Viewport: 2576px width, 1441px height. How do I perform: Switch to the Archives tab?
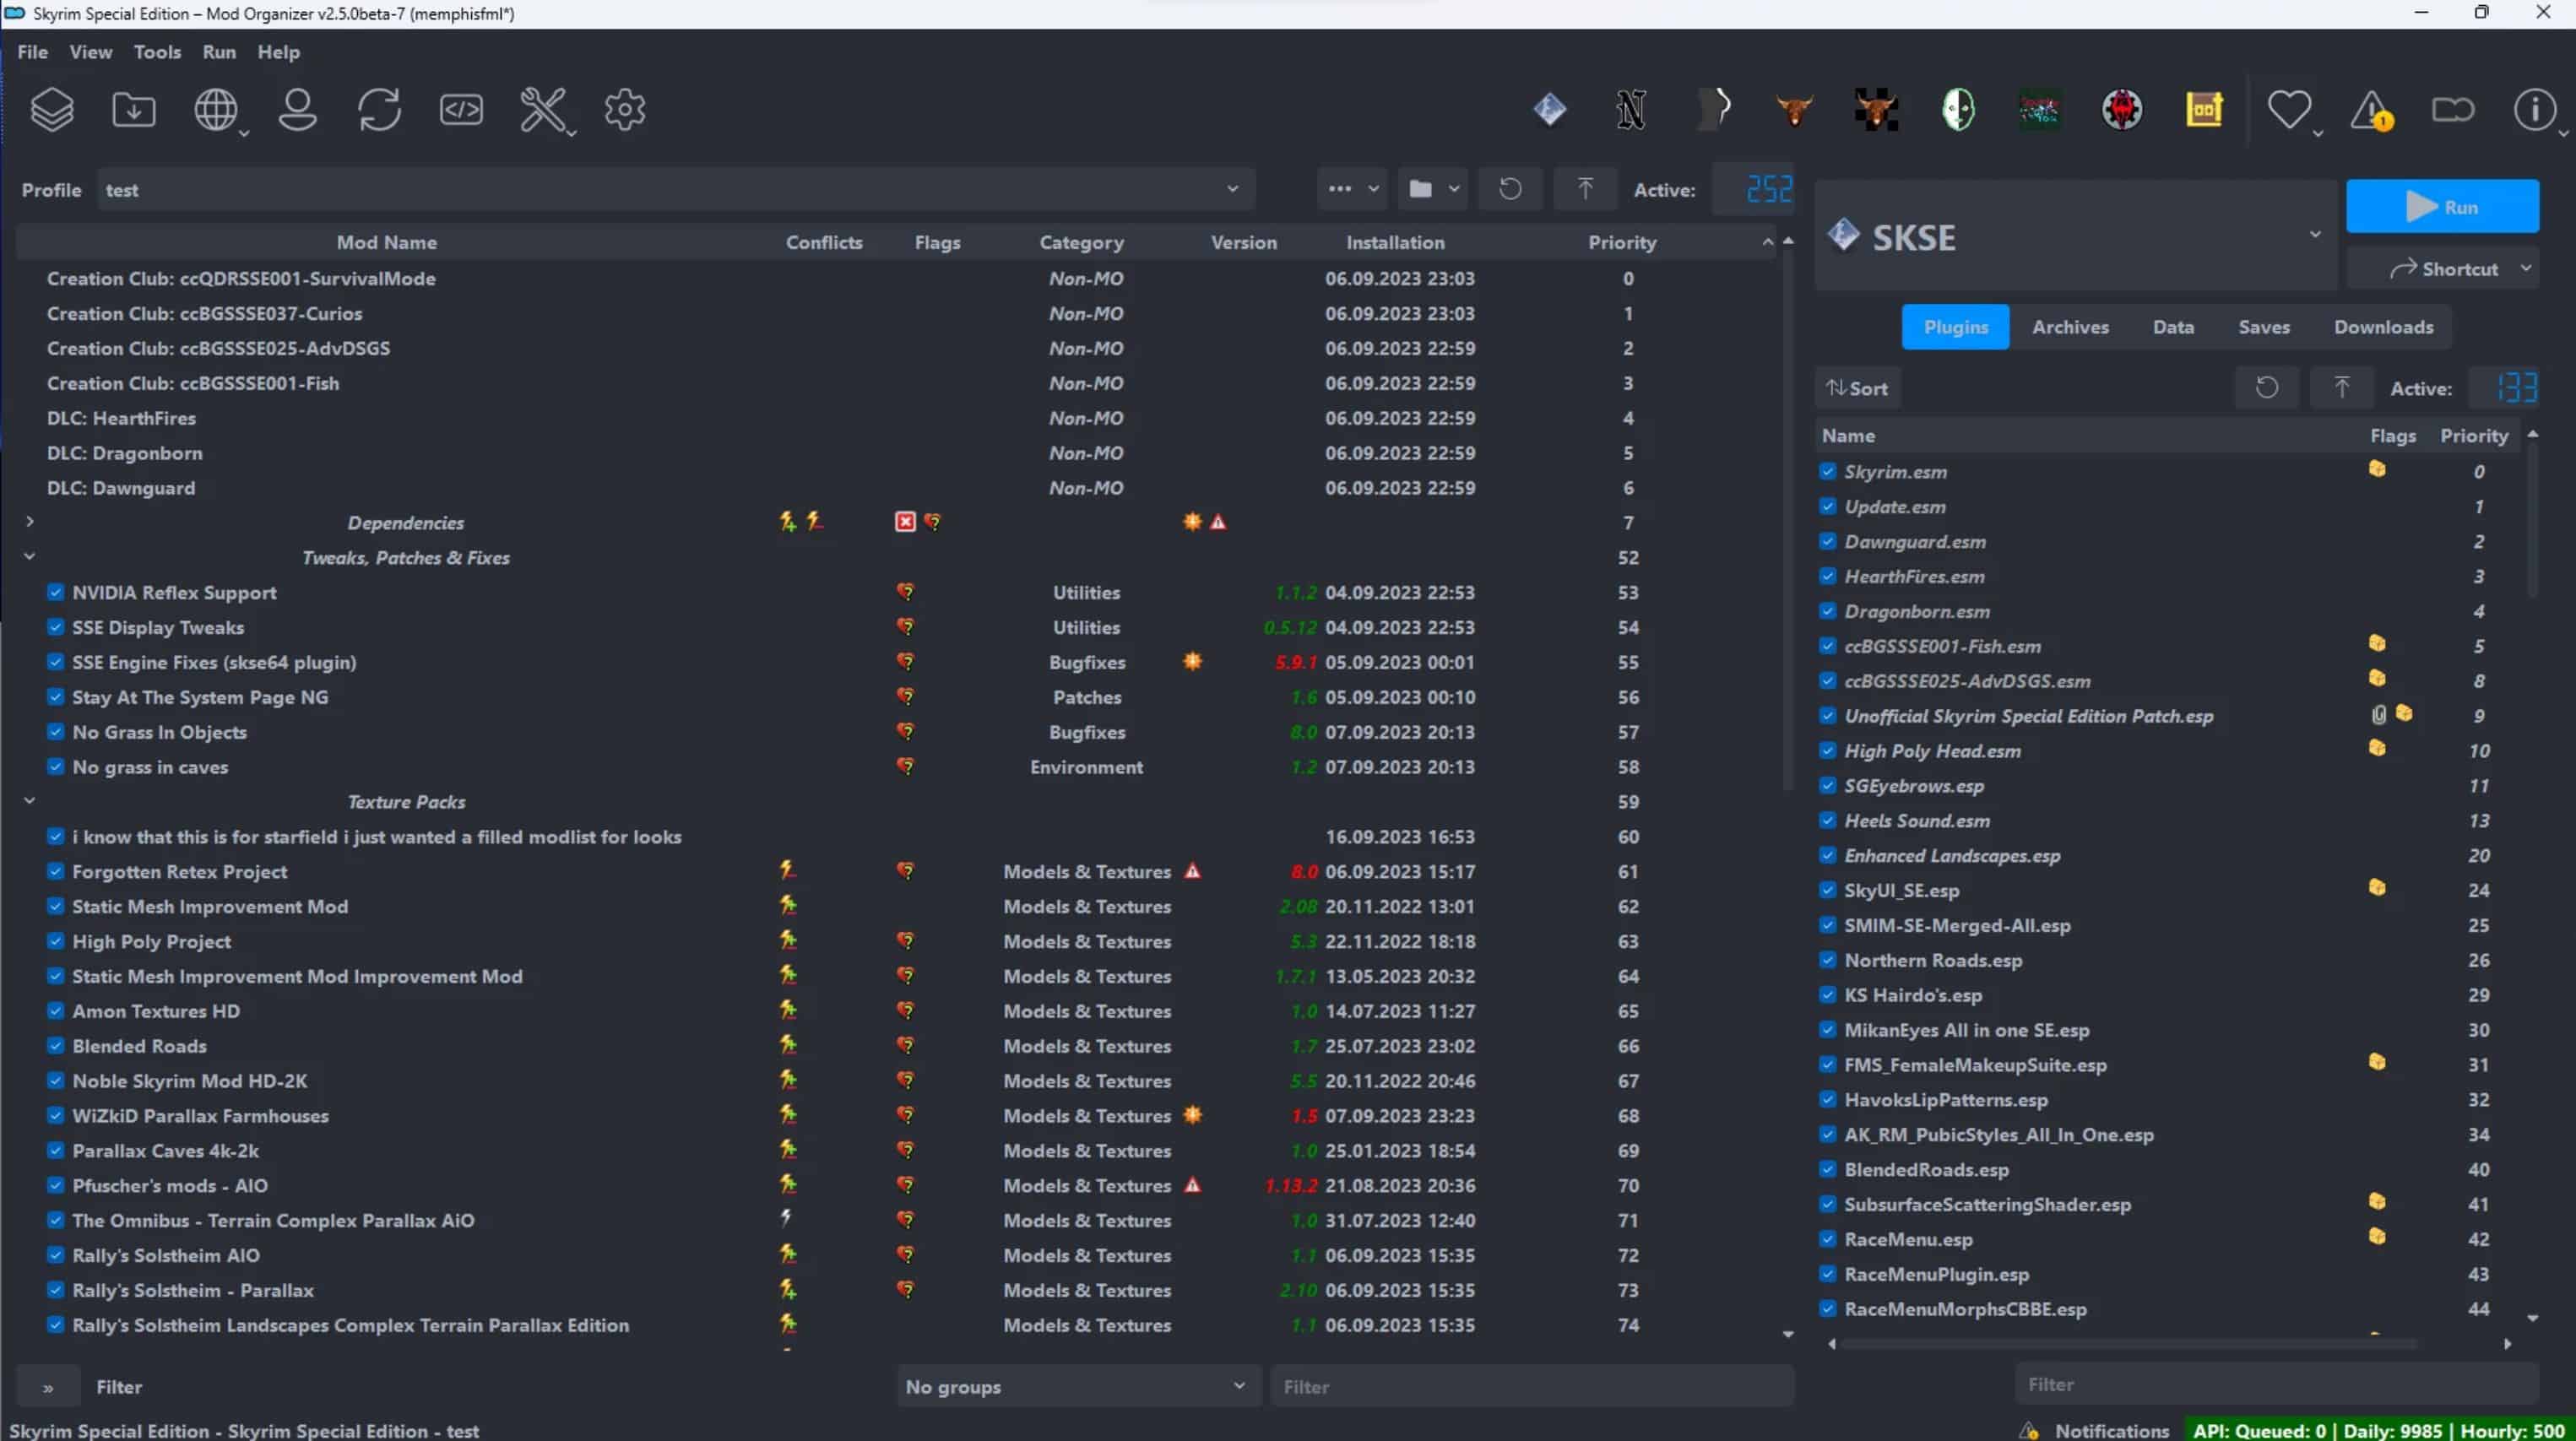click(x=2069, y=327)
